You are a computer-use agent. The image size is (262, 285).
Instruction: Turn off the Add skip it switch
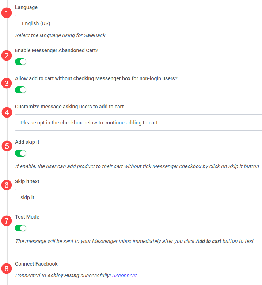20,153
